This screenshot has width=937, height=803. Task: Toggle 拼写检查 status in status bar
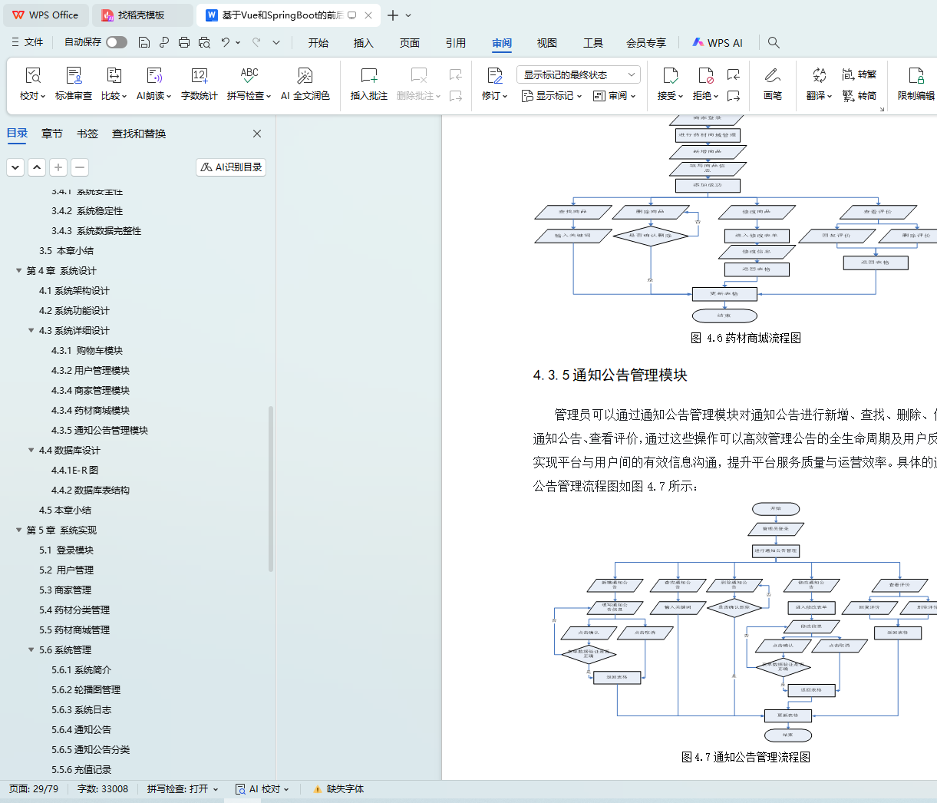183,789
